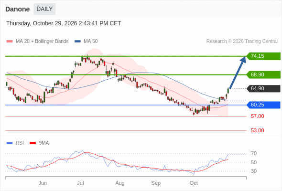Click the blue RSI legend swatch
Screen dimensions: 282x191
coord(10,143)
